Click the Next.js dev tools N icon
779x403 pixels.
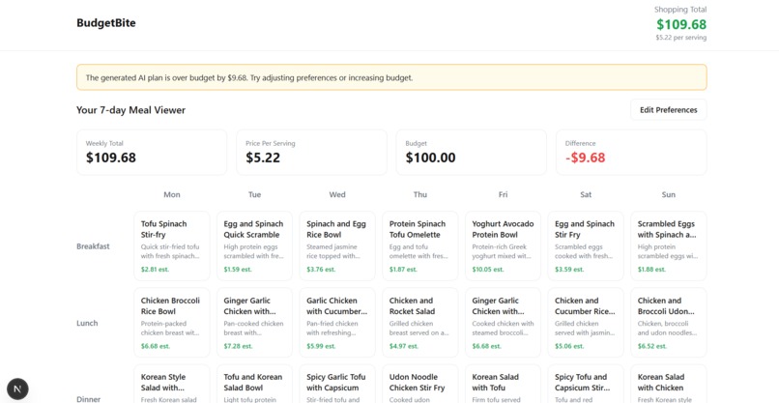pos(17,389)
